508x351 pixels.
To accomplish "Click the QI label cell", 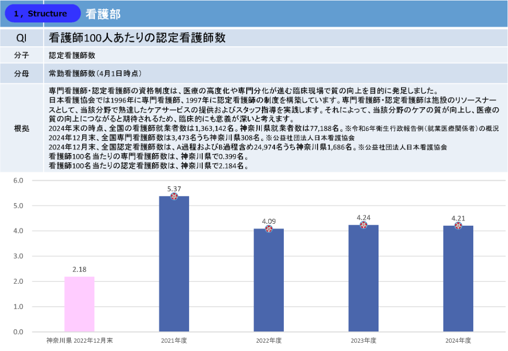I will pos(21,38).
